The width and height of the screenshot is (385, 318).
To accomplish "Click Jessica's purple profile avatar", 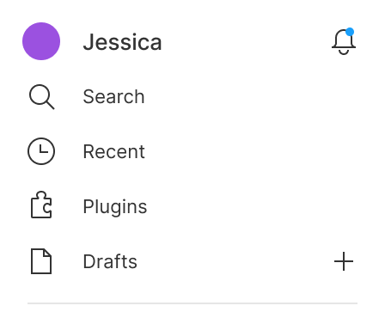I will 41,41.
